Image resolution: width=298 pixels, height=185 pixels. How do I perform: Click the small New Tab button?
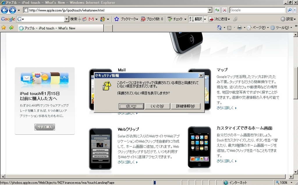pyautogui.click(x=108, y=28)
